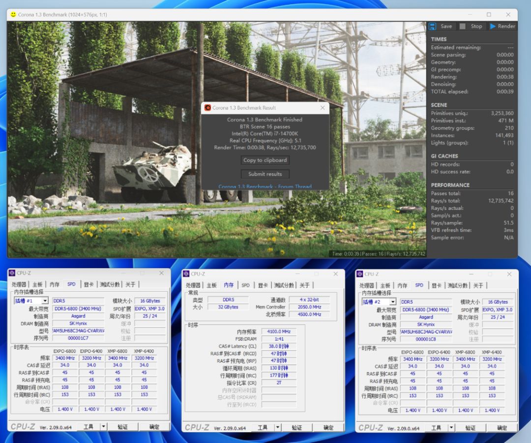
Task: Click the Submit results button
Action: [x=265, y=174]
